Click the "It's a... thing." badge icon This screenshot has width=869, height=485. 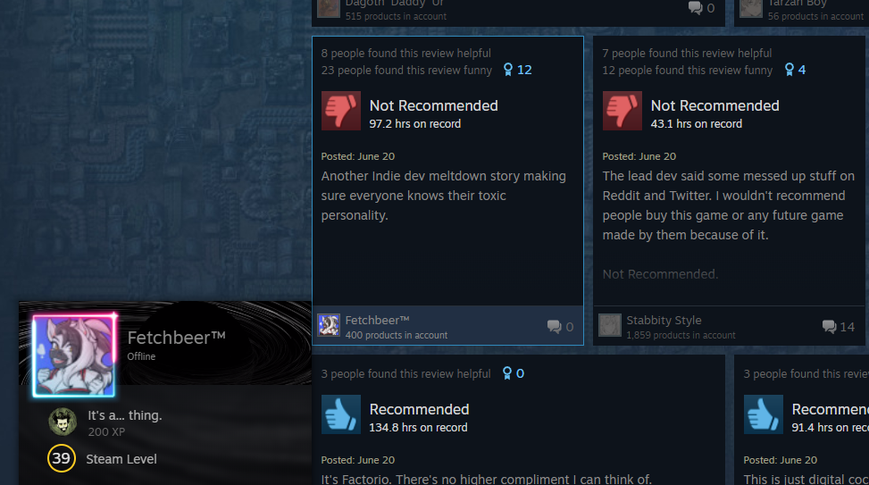63,422
